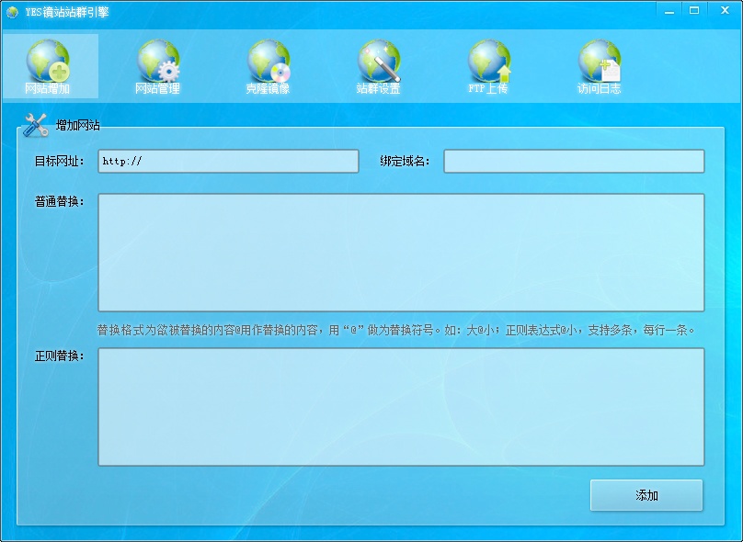Image resolution: width=743 pixels, height=542 pixels.
Task: Click the app globe icon in title bar
Action: pos(12,12)
